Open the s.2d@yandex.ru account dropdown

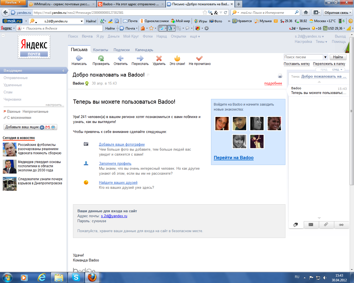(309, 36)
